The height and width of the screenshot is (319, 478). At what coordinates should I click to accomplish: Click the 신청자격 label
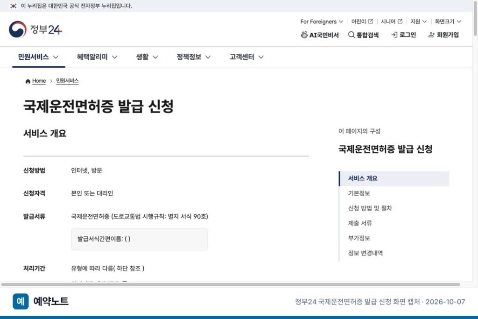point(34,193)
